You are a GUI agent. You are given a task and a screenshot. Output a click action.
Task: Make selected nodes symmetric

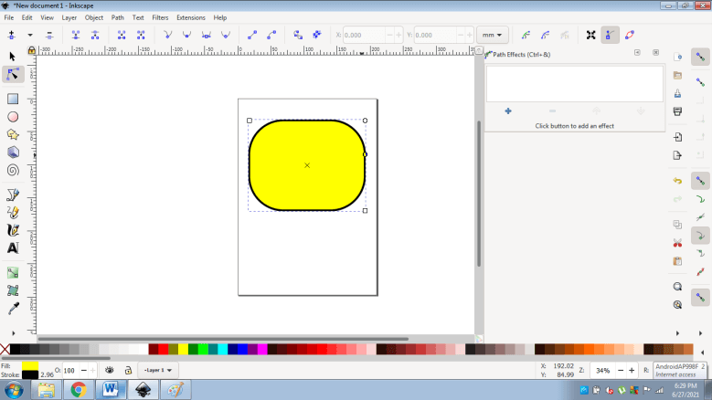pyautogui.click(x=207, y=35)
